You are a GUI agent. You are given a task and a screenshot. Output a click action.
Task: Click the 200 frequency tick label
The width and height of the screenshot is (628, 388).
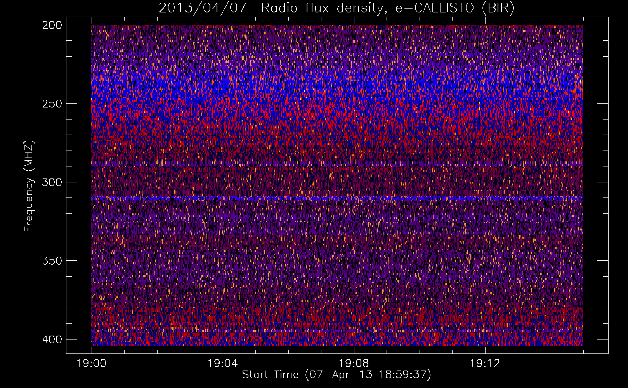[x=52, y=25]
